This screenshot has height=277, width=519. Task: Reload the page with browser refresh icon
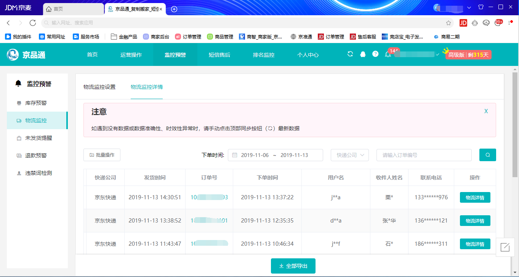tap(33, 23)
